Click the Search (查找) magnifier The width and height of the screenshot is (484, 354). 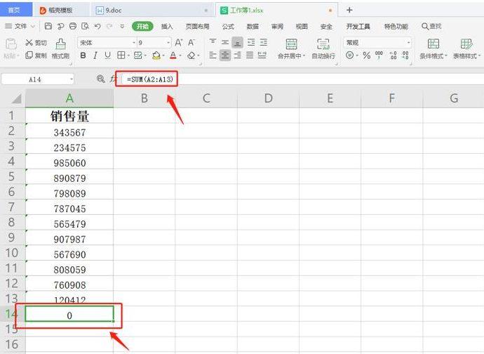point(425,26)
